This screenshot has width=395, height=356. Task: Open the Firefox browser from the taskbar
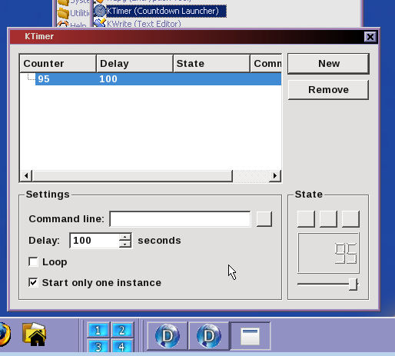click(x=4, y=334)
